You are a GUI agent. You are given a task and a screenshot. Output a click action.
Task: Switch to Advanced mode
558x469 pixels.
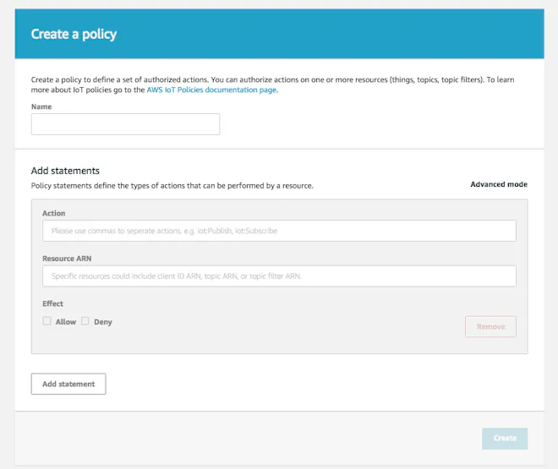tap(499, 184)
